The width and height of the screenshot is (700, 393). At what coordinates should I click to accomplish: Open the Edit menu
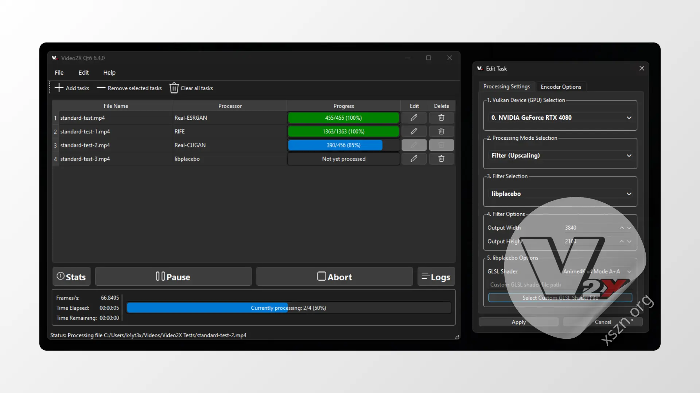tap(83, 72)
